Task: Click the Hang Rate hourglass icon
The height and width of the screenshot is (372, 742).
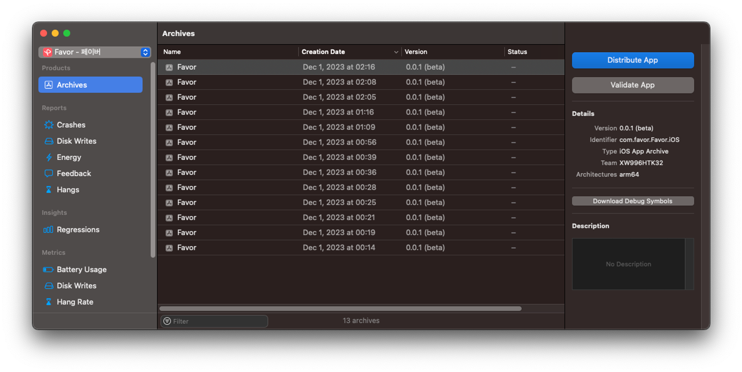Action: [x=49, y=302]
